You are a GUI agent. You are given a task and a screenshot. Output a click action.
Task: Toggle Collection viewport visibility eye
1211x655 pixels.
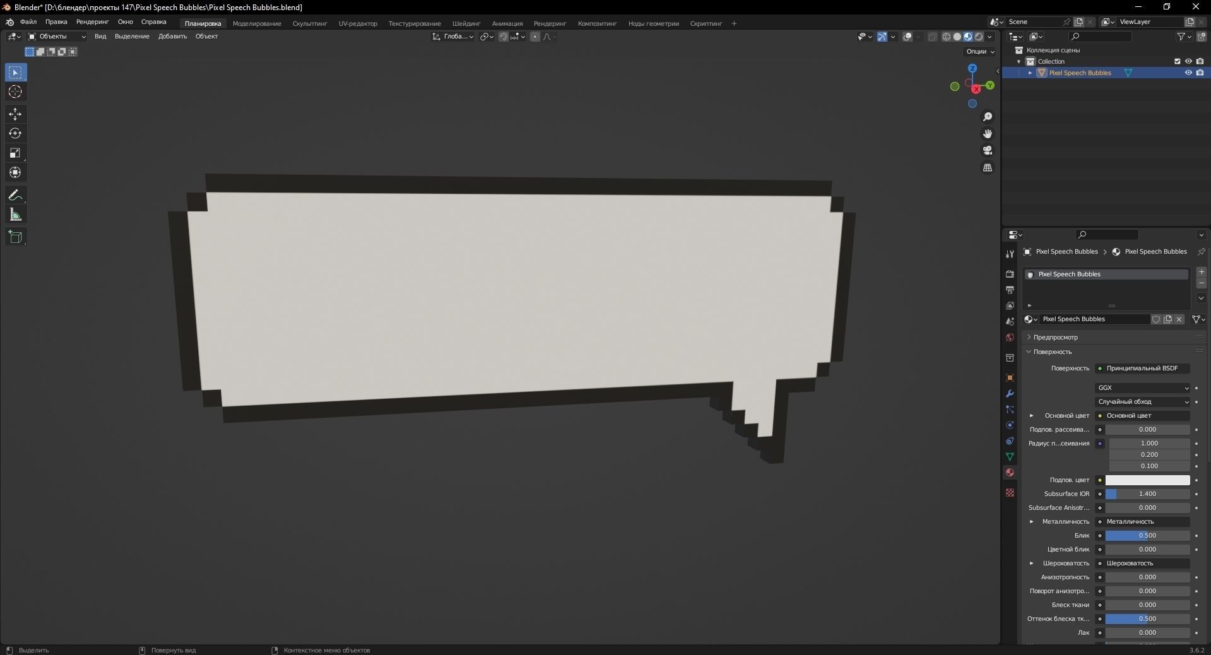coord(1188,61)
